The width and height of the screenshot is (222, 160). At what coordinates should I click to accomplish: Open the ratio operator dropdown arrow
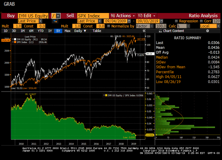58,16
